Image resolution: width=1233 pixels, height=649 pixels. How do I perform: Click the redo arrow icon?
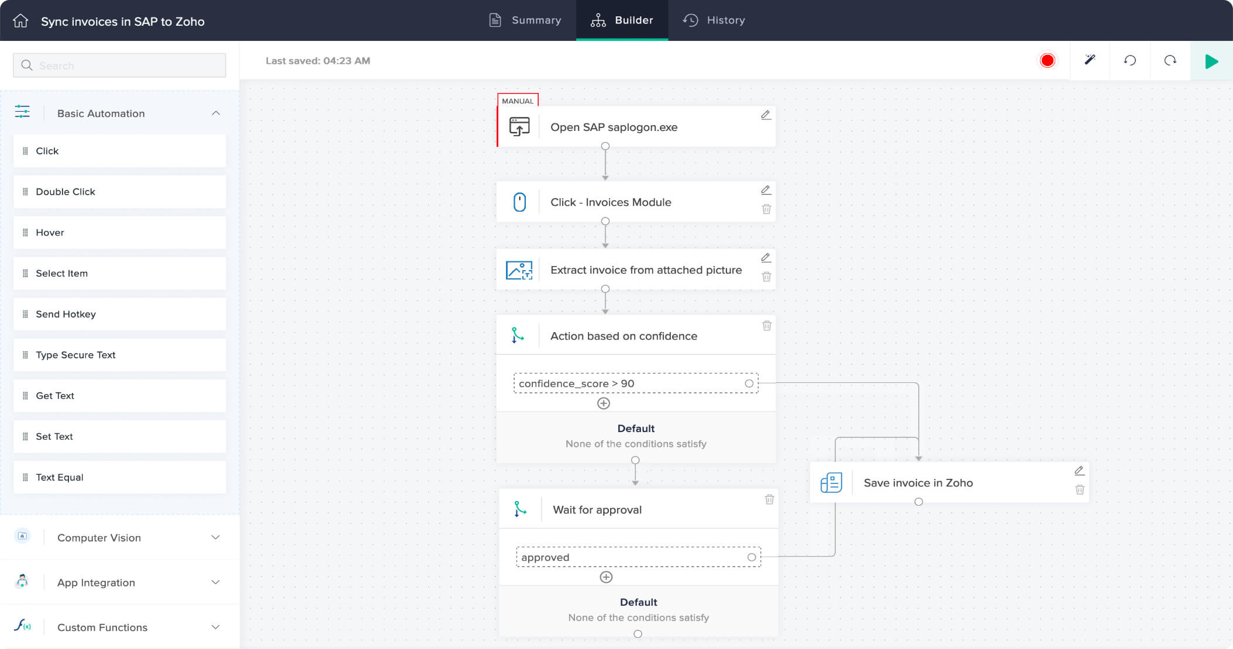[x=1170, y=61]
